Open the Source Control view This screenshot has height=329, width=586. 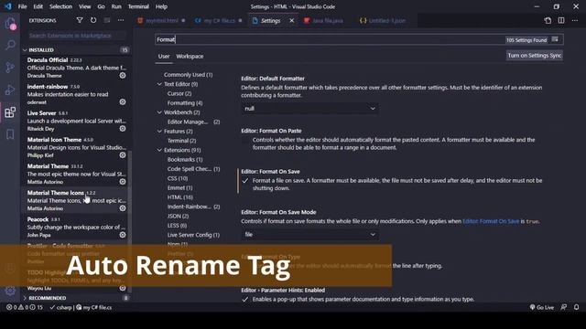[x=10, y=68]
